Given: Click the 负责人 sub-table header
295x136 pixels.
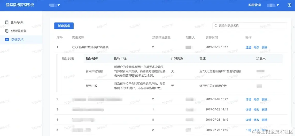Looking at the screenshot, I should [x=261, y=58].
